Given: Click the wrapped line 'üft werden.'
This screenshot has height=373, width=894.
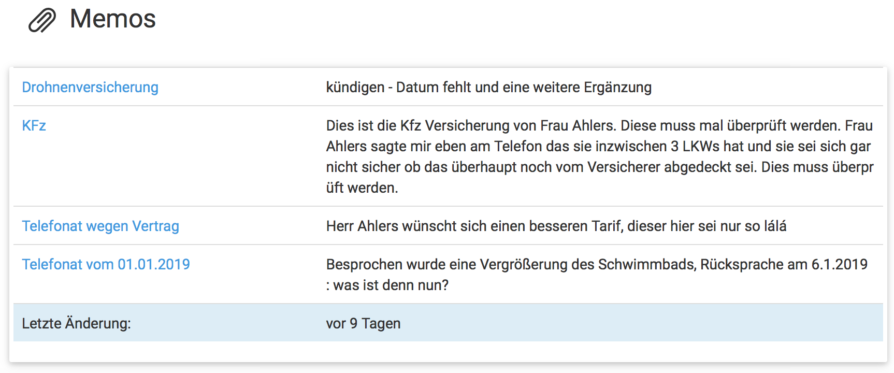Looking at the screenshot, I should (x=362, y=188).
